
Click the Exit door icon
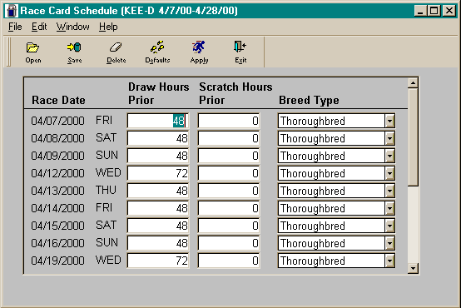tap(240, 47)
